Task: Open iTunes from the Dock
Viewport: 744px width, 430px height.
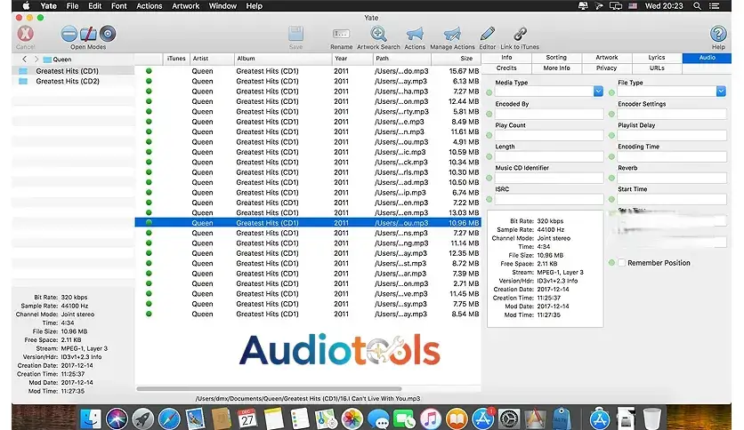Action: [431, 418]
